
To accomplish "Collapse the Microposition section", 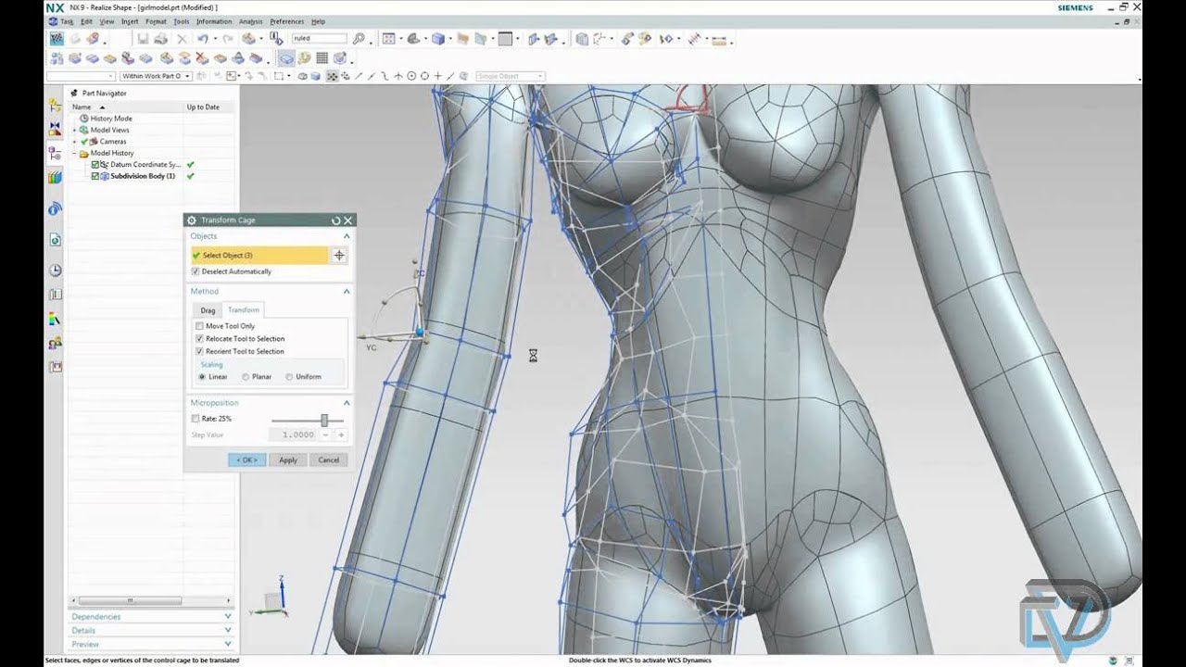I will [x=347, y=403].
